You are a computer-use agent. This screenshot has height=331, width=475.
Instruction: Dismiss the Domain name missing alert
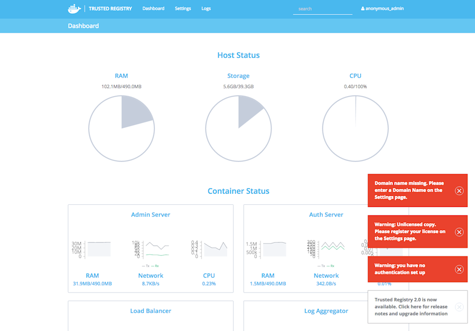(x=459, y=190)
